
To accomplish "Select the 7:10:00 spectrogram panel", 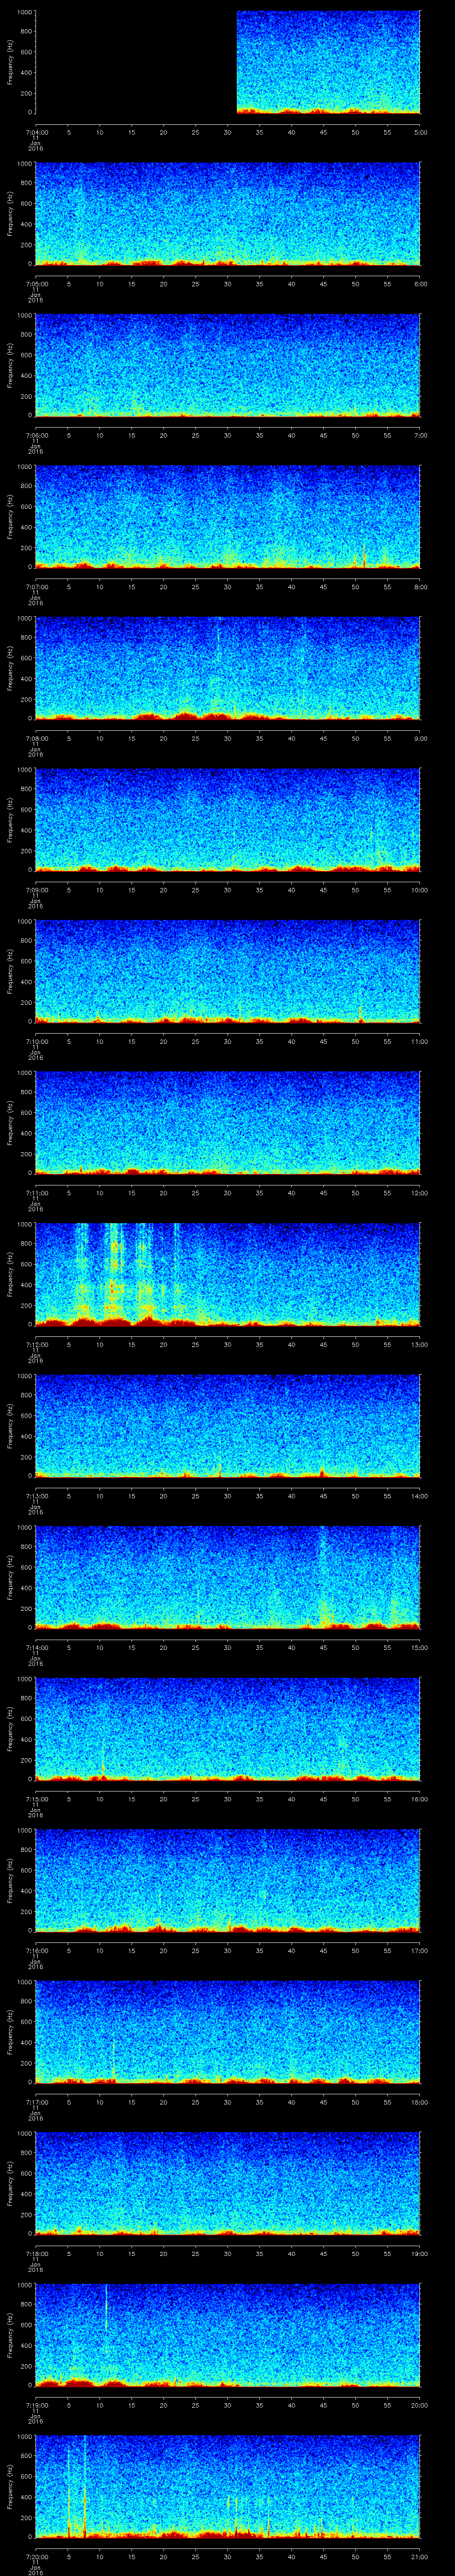I will (227, 970).
